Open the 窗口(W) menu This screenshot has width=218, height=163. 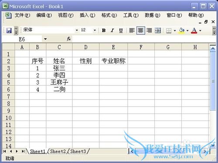[x=174, y=15]
